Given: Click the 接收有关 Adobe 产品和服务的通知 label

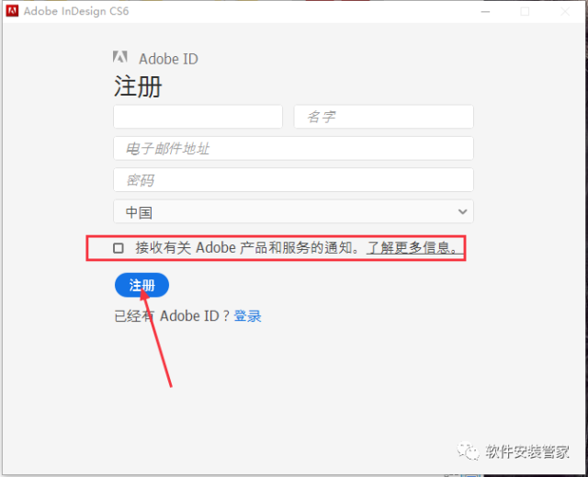Looking at the screenshot, I should 248,248.
